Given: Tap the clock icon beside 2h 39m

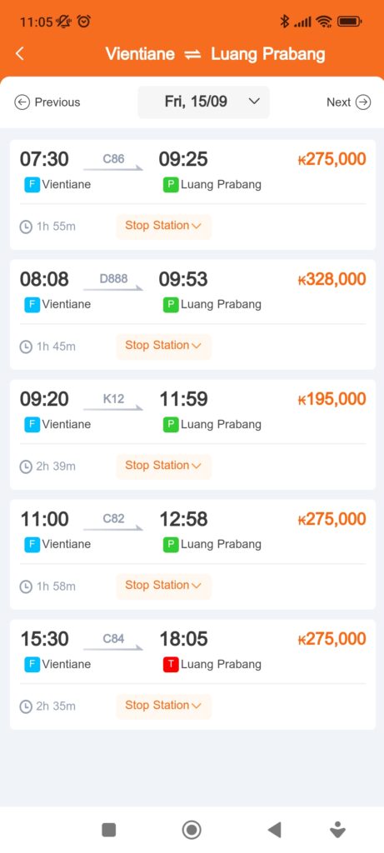Looking at the screenshot, I should pyautogui.click(x=26, y=466).
